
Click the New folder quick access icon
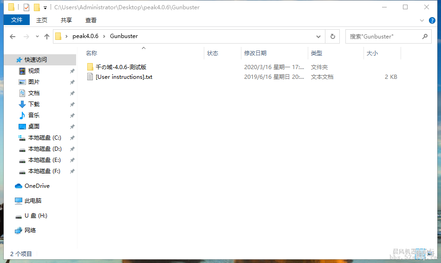[37, 7]
